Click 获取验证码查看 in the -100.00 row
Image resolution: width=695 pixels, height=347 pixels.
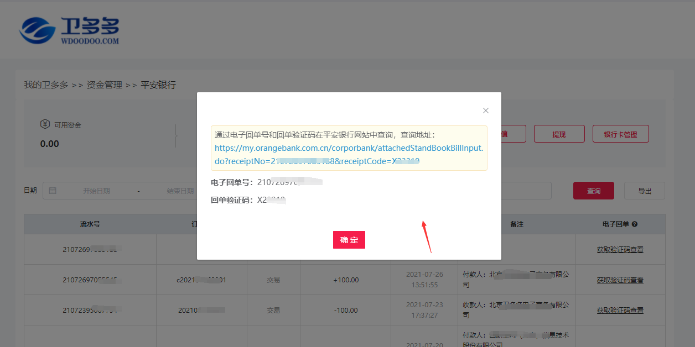pos(620,311)
